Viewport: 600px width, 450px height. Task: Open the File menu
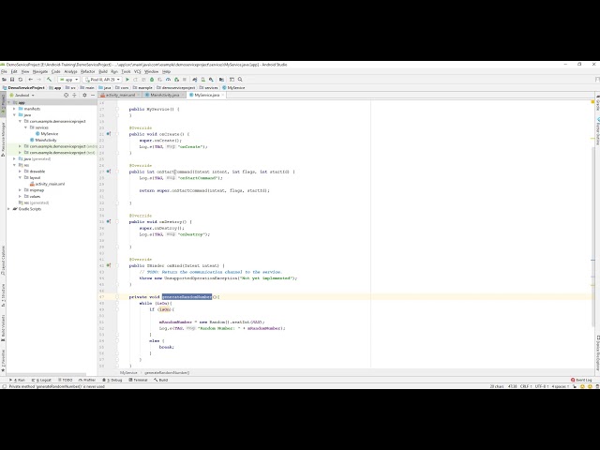pyautogui.click(x=4, y=71)
